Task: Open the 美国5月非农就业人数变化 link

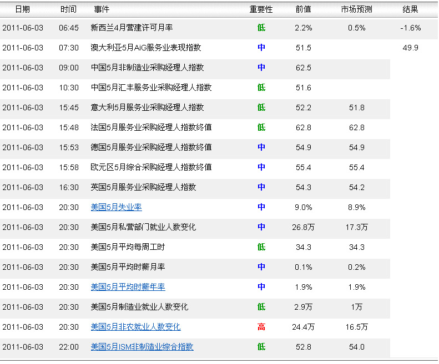Action: [136, 327]
